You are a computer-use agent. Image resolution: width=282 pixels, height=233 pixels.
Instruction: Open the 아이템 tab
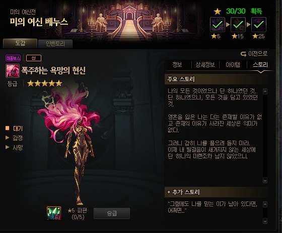pos(233,65)
